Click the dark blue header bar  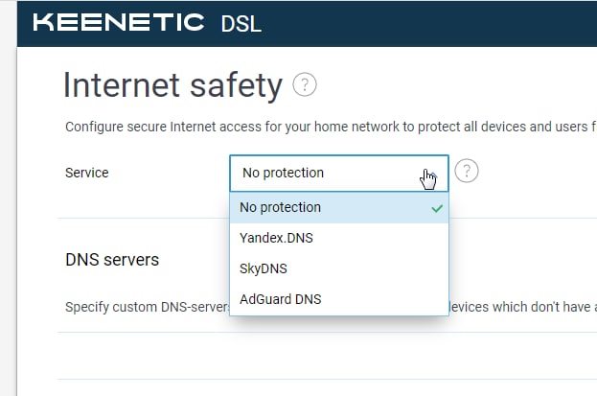[431, 22]
